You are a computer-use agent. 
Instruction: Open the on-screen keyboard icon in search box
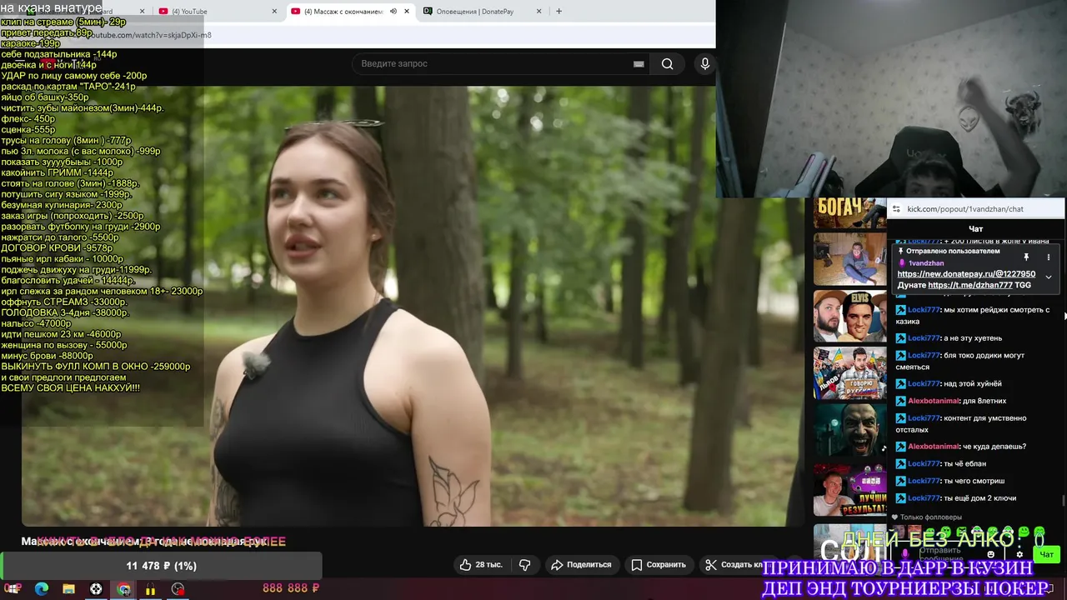click(639, 64)
